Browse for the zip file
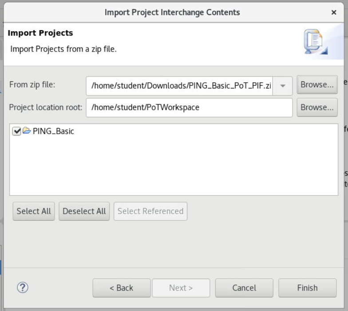 point(317,85)
